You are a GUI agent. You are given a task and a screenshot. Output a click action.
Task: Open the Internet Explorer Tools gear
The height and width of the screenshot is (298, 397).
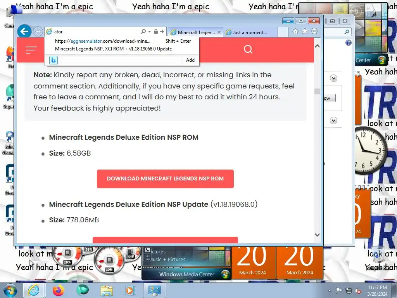(314, 31)
